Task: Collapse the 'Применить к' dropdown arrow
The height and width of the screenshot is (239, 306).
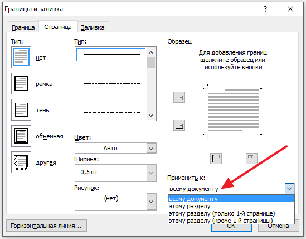Action: (289, 189)
